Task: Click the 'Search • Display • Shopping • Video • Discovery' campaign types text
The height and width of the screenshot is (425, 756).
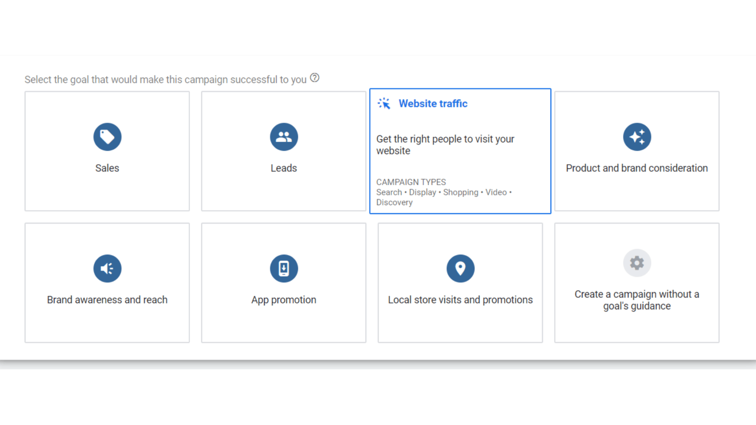Action: [444, 197]
